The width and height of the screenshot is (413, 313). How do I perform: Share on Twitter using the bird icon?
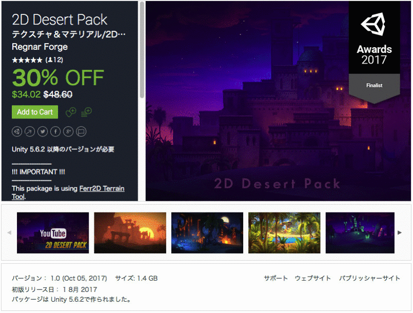coord(43,131)
